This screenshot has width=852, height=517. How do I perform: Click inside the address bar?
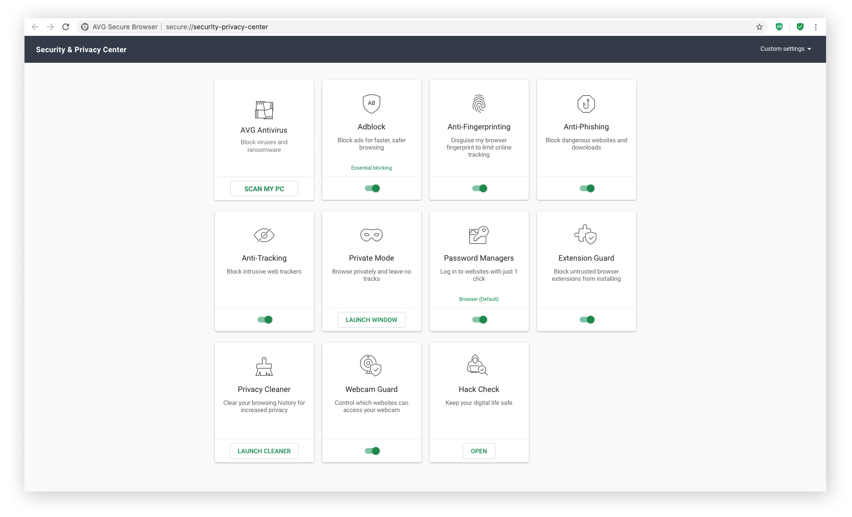click(x=336, y=27)
